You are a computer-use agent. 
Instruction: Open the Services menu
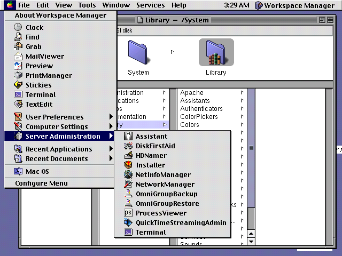click(x=151, y=5)
